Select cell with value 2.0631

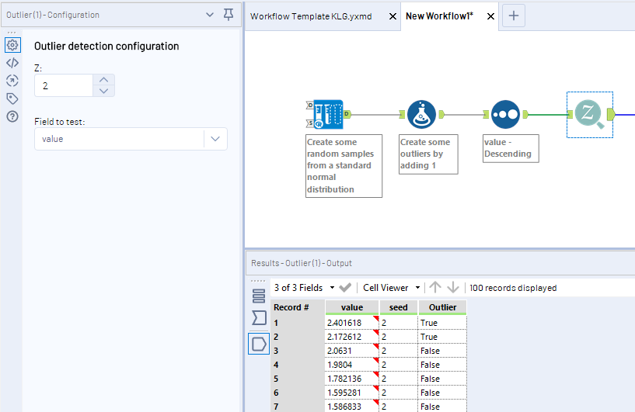[x=352, y=351]
